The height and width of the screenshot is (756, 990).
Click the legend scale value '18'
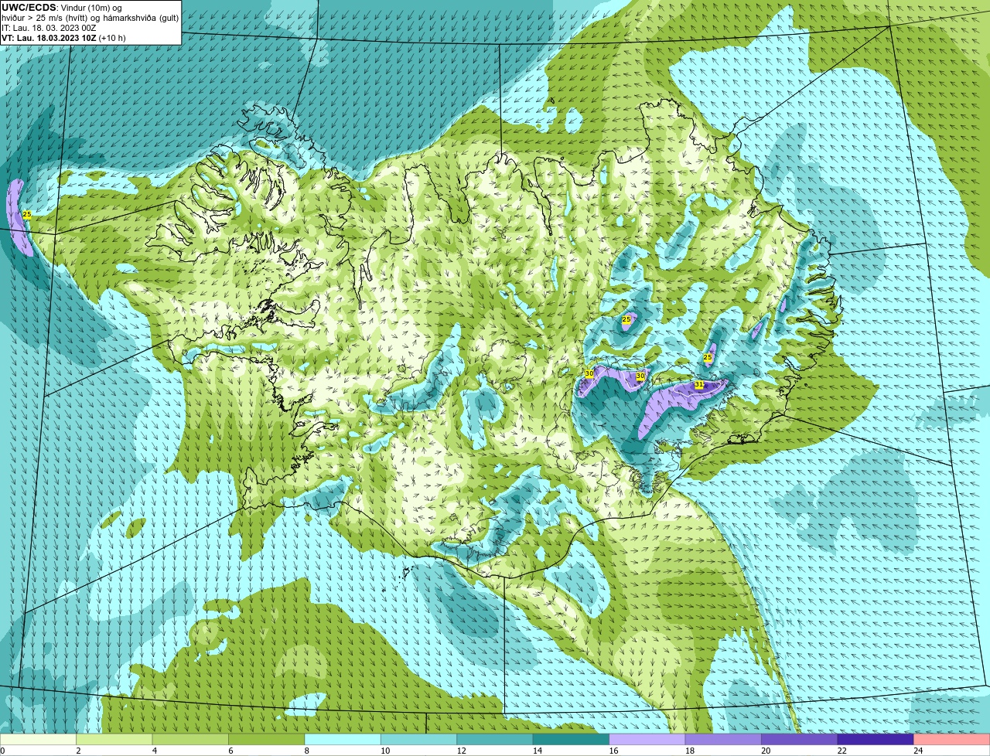(690, 751)
